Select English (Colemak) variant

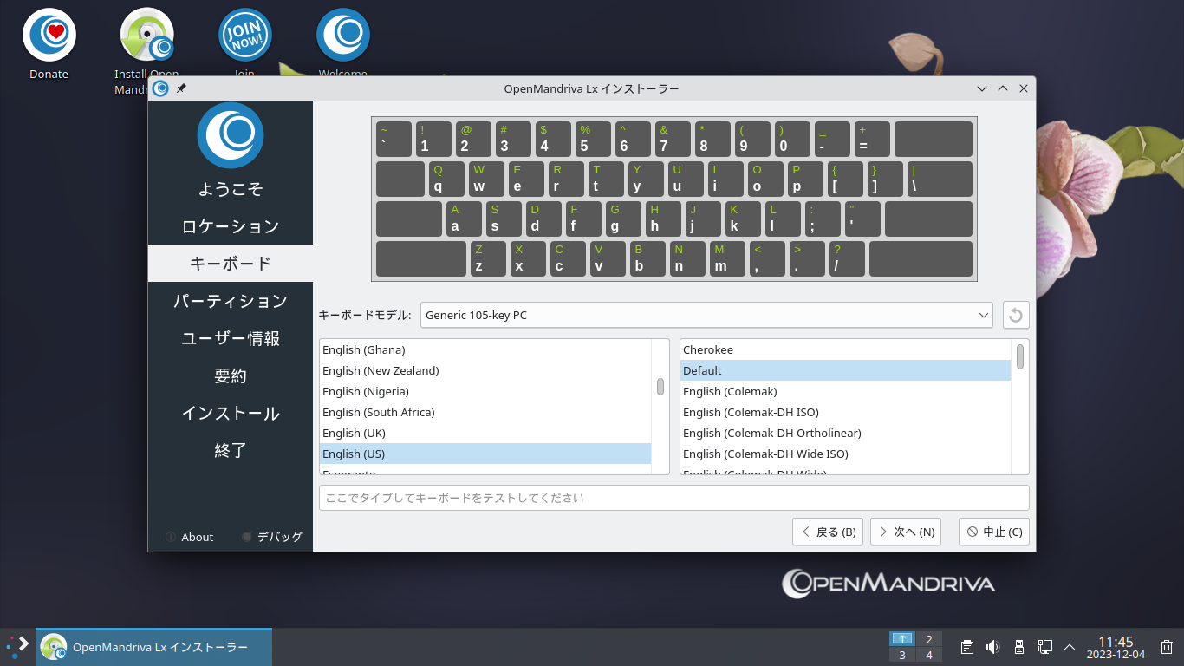point(845,391)
